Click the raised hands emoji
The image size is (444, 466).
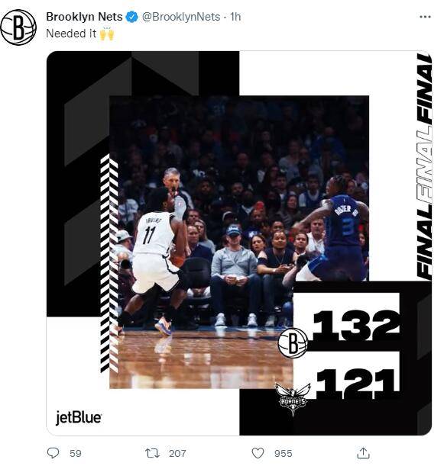click(x=107, y=34)
